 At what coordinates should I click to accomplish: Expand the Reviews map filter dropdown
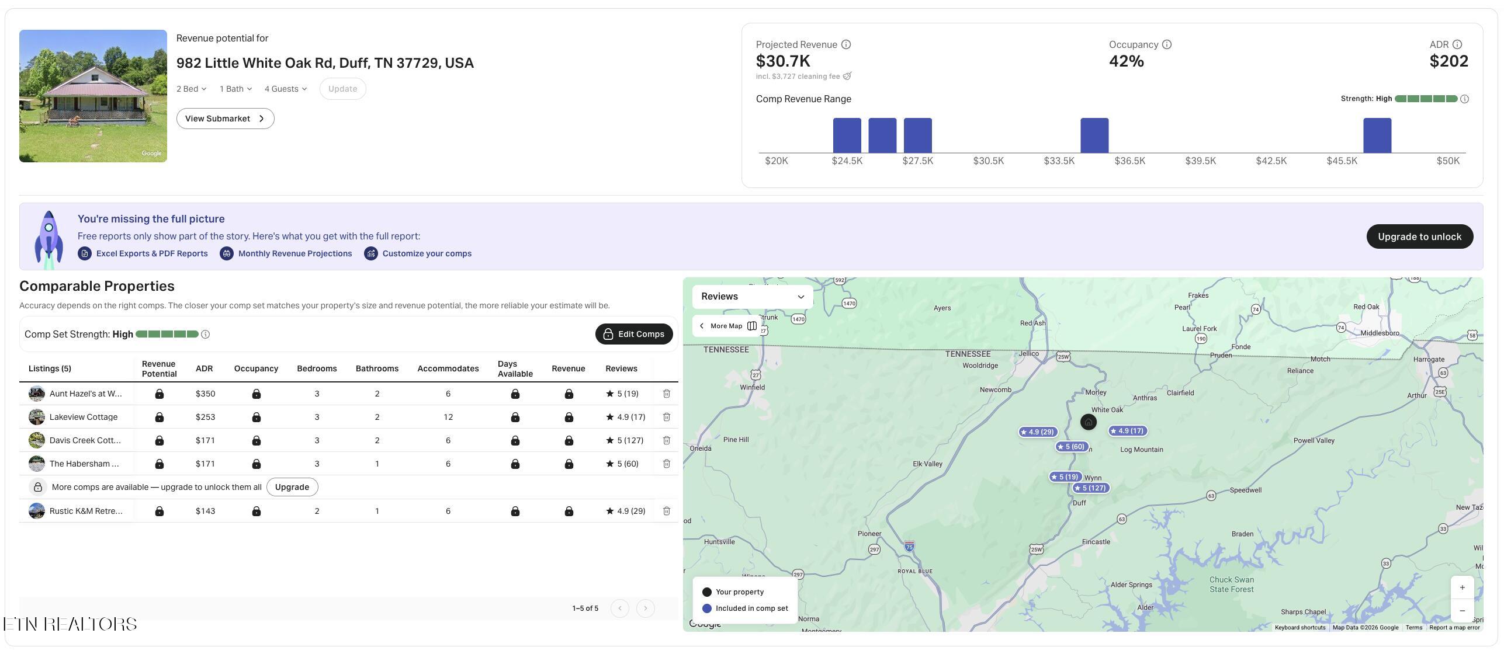(x=753, y=297)
